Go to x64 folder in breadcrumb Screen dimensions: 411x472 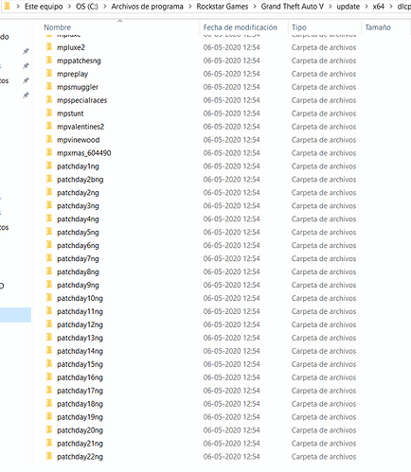pyautogui.click(x=379, y=7)
